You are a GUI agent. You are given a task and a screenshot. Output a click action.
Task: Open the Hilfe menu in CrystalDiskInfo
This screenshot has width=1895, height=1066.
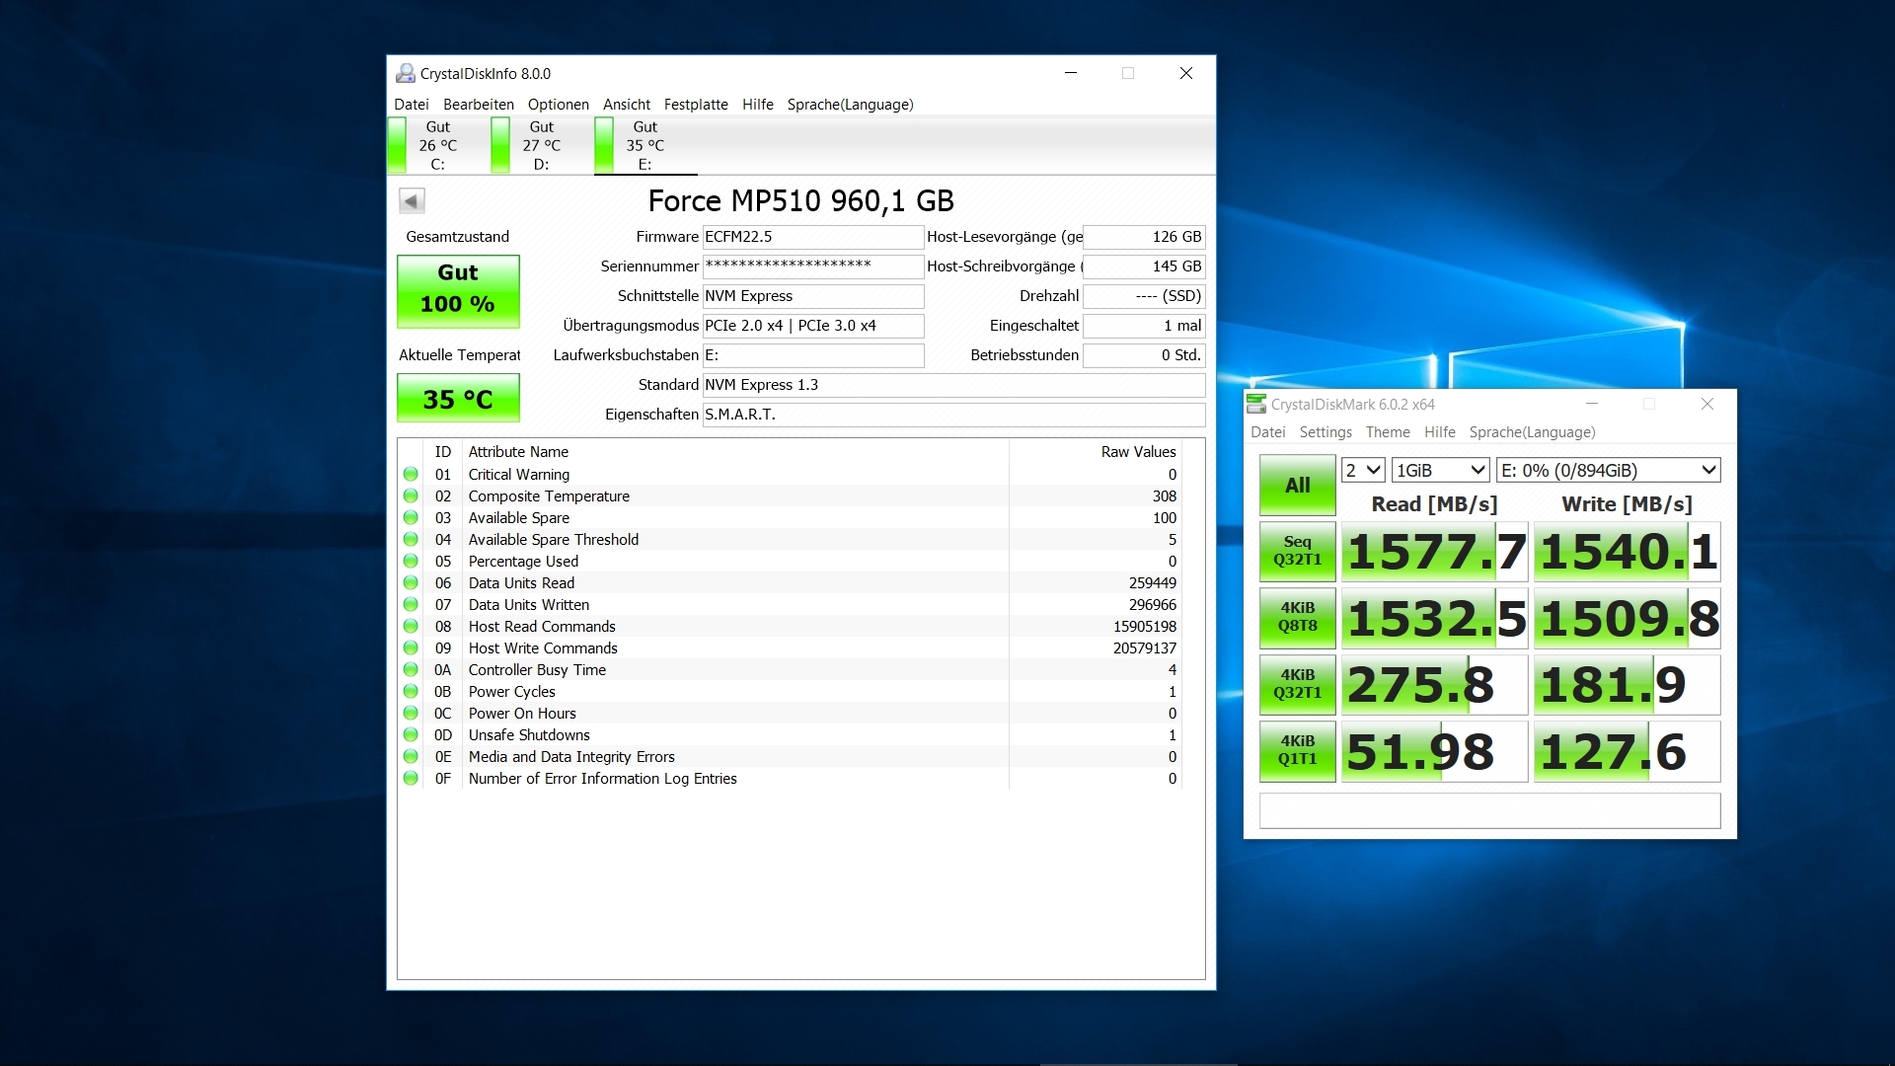(758, 105)
